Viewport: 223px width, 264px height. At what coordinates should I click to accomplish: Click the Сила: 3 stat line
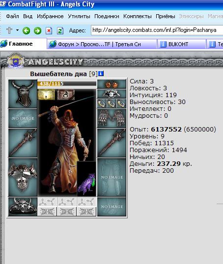pyautogui.click(x=141, y=81)
